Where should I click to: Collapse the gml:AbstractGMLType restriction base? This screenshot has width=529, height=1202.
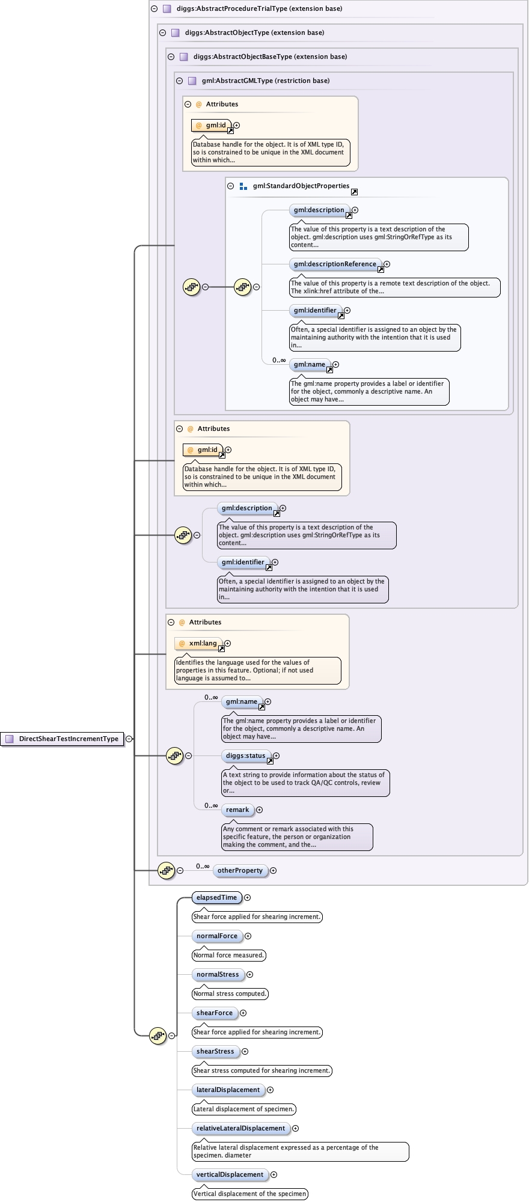pyautogui.click(x=179, y=81)
